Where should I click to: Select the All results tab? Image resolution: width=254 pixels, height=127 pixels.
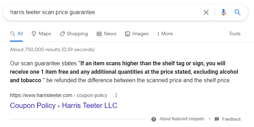[16, 34]
